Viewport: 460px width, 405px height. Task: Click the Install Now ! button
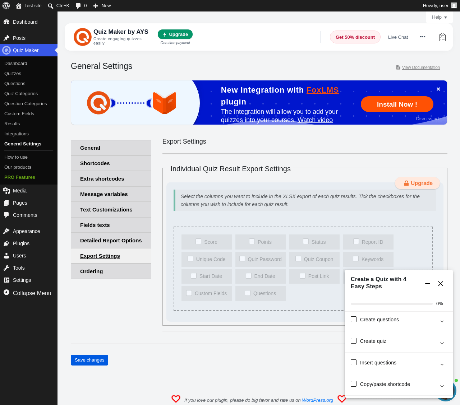[397, 104]
